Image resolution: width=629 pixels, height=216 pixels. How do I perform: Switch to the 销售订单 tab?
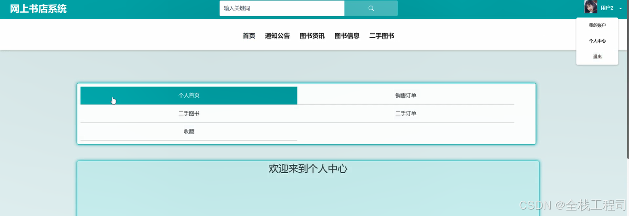[x=406, y=95]
